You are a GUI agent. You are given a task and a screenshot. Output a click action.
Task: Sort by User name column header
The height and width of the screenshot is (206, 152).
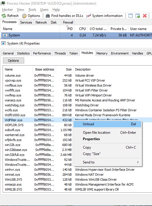140,29
